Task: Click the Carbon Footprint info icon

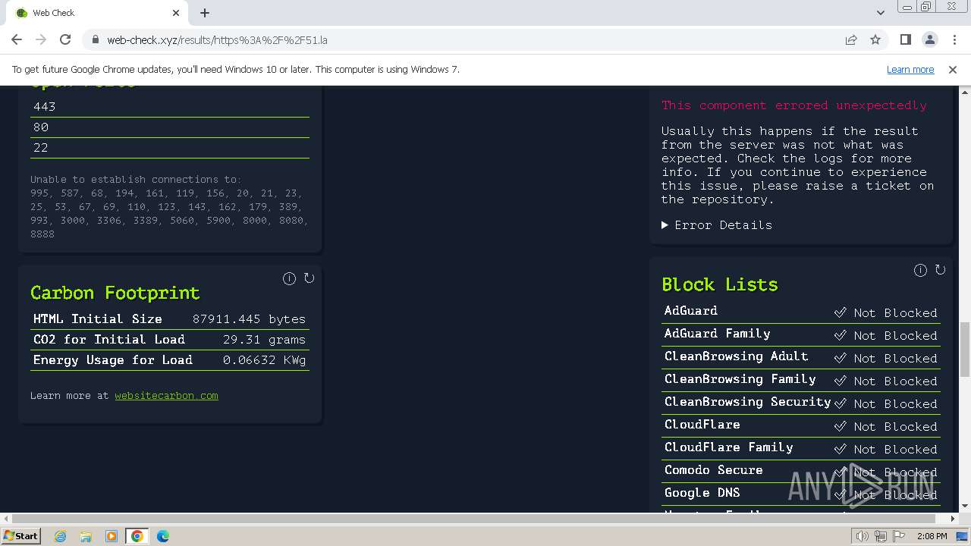Action: pos(289,278)
